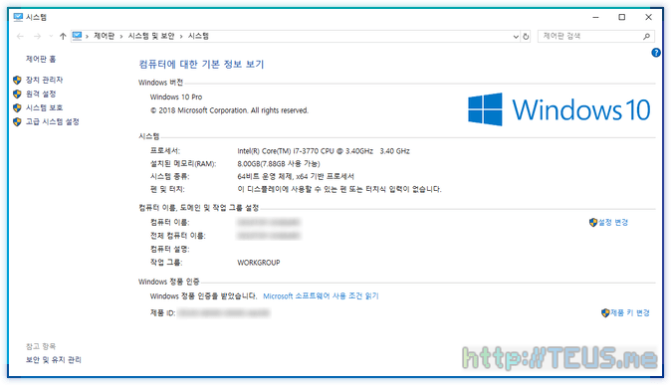Click shield icon next to 제품 키 변경

coord(605,313)
